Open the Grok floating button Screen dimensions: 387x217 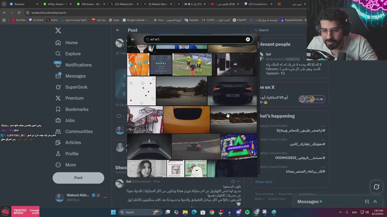[376, 187]
